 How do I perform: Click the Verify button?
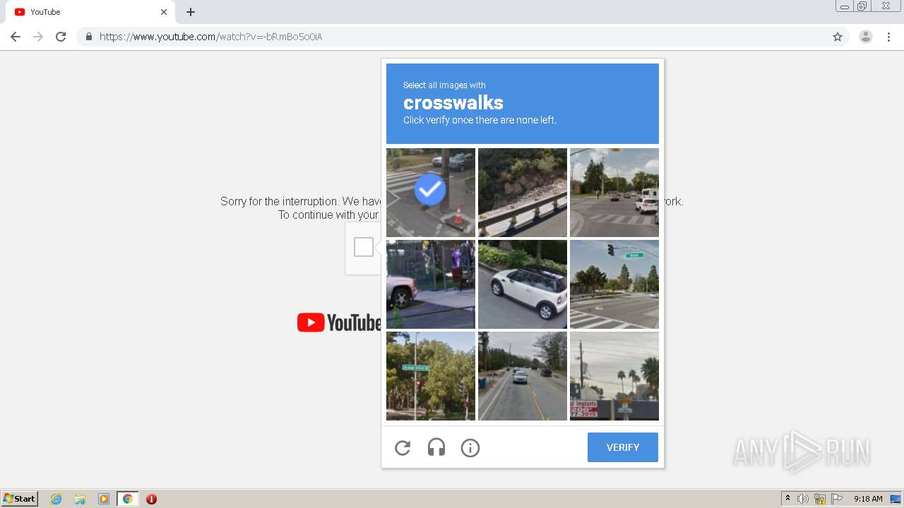(623, 447)
